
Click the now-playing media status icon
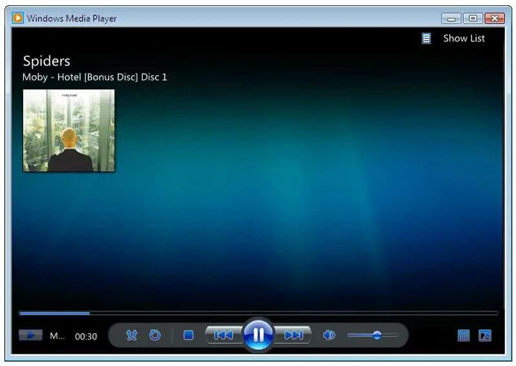tap(30, 335)
